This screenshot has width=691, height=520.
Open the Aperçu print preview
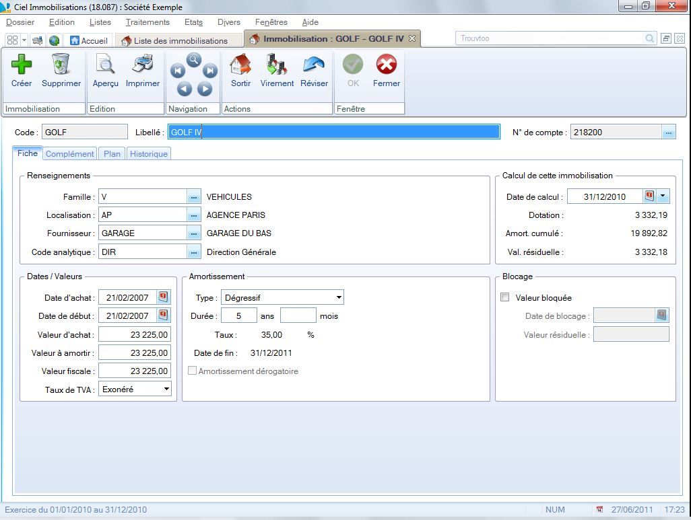pyautogui.click(x=105, y=66)
